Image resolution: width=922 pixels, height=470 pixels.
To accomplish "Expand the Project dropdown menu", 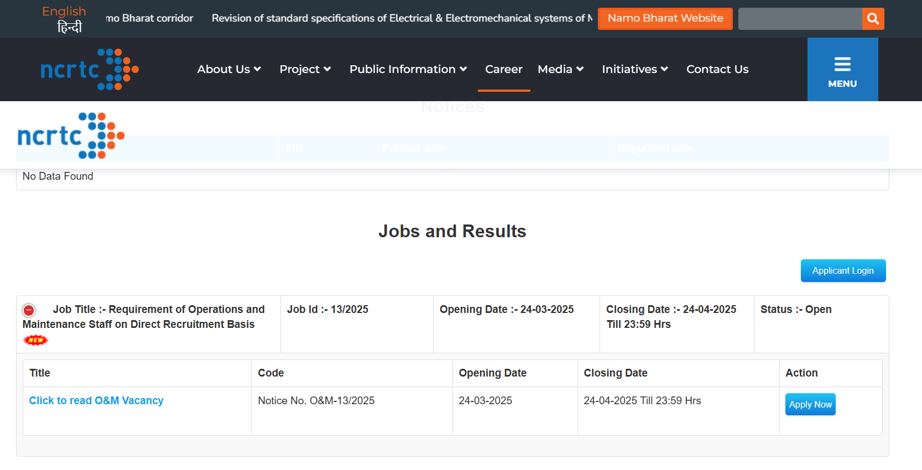I will click(x=305, y=69).
